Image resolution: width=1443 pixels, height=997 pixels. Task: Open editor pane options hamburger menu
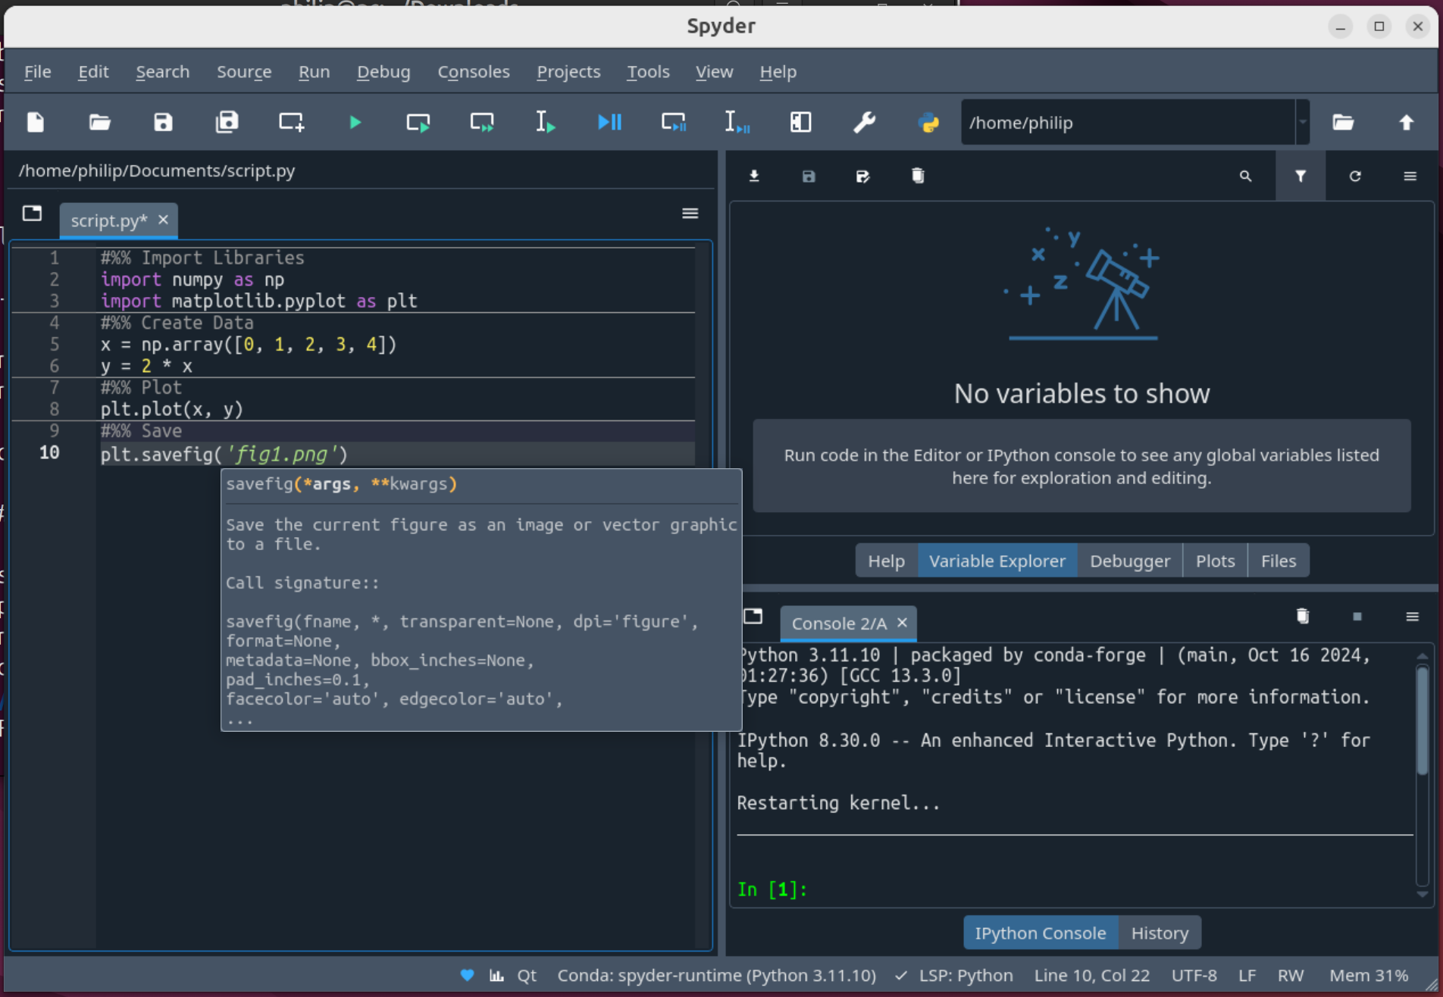[x=690, y=213]
